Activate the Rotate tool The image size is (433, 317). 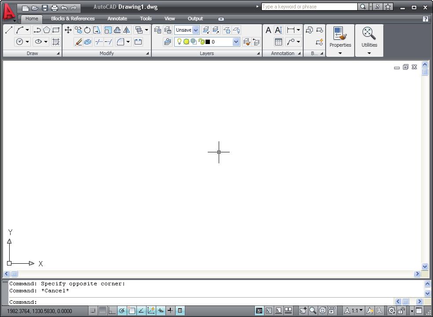pyautogui.click(x=87, y=30)
